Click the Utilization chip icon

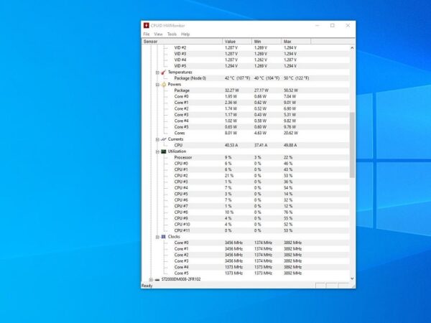[164, 151]
